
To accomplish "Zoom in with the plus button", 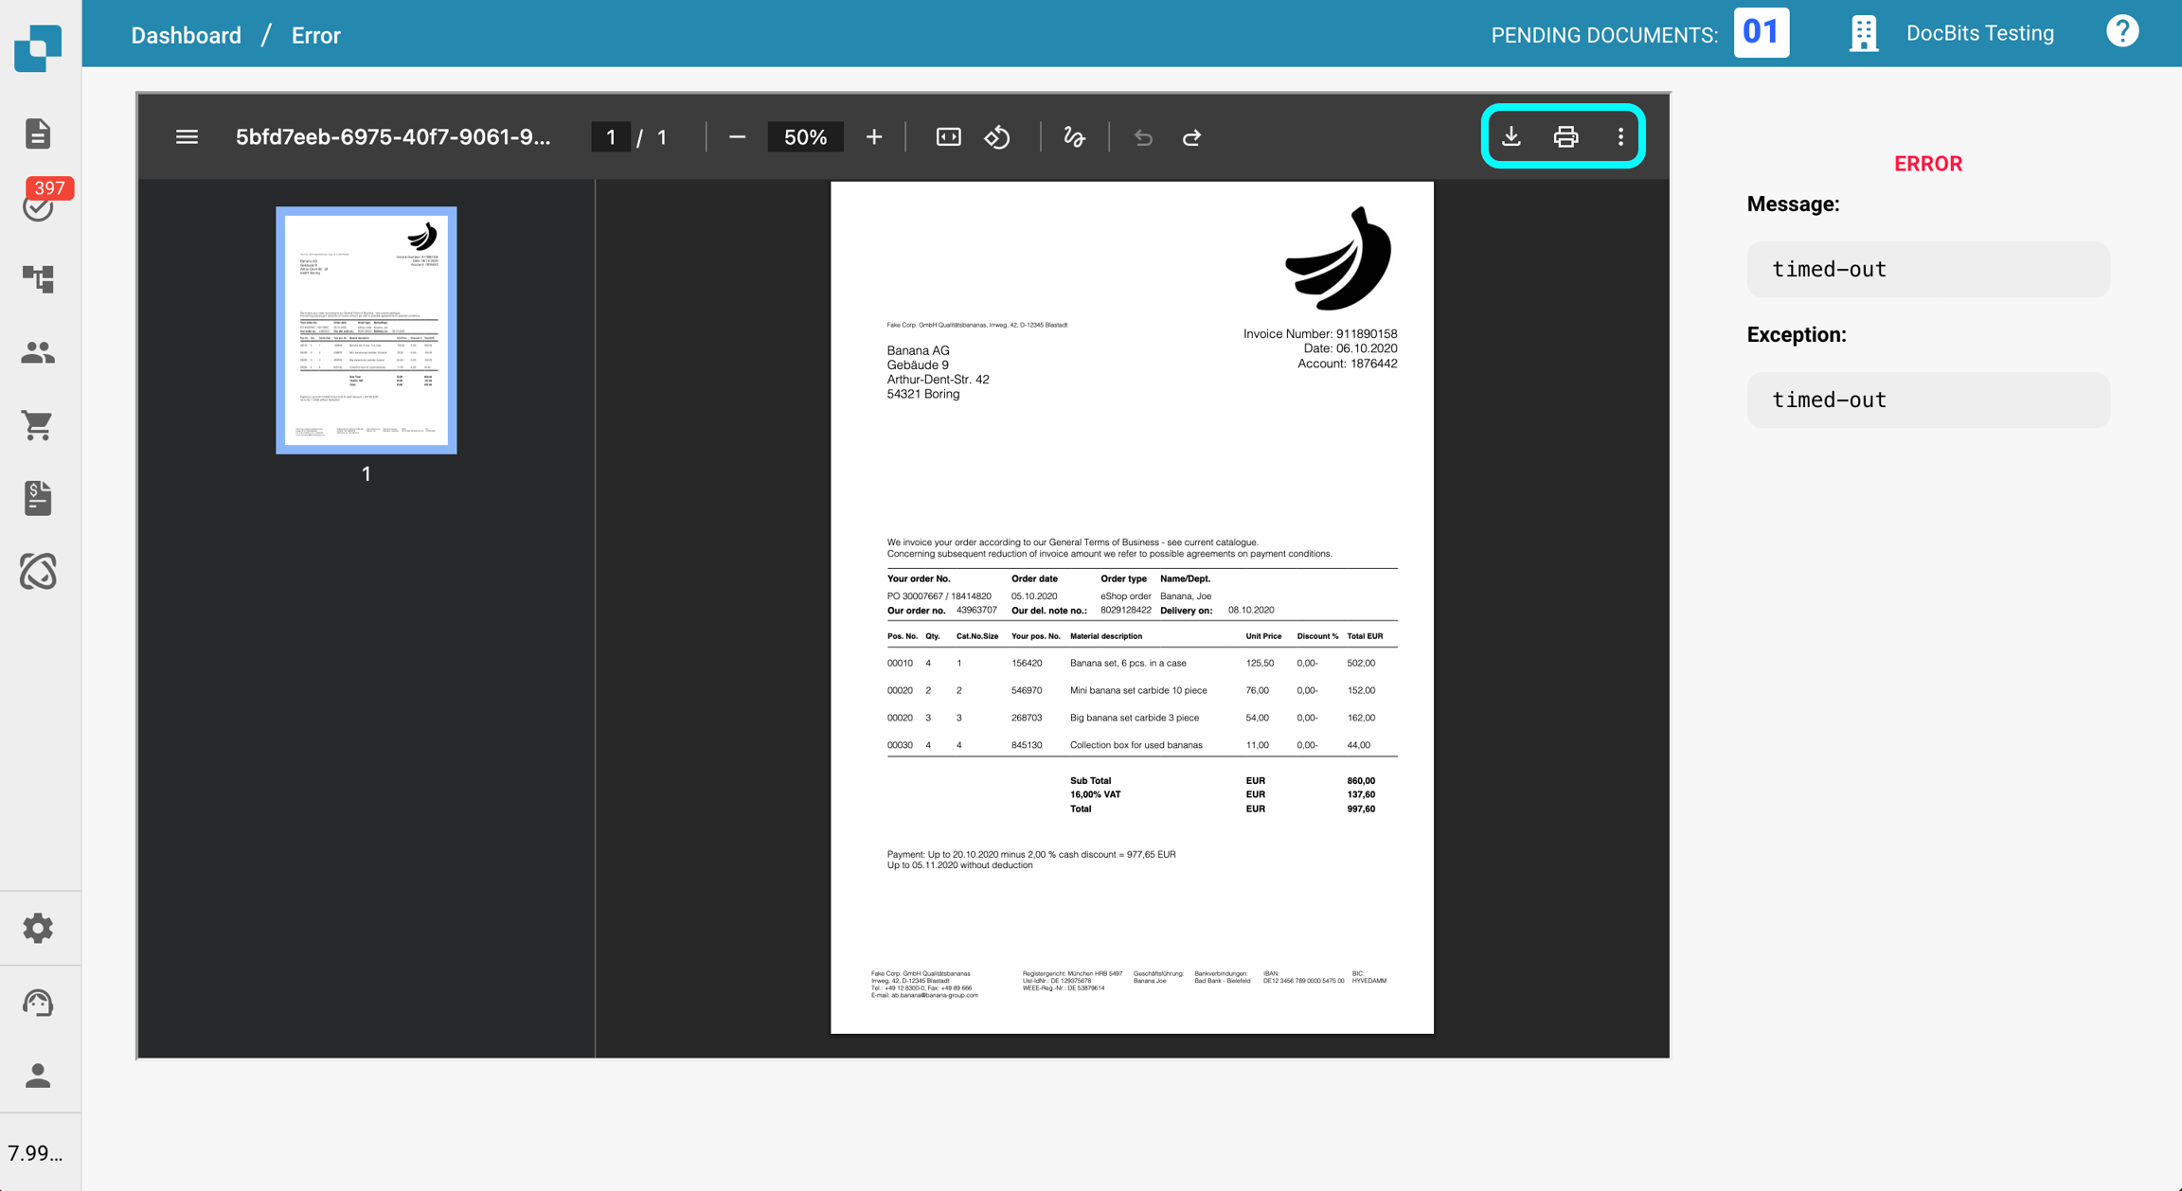I will click(873, 137).
